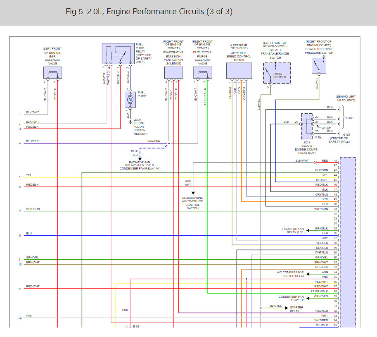377x337 pixels.
Task: Click the POWER STEERING PRESSURE SWITCH label
Action: click(x=319, y=51)
